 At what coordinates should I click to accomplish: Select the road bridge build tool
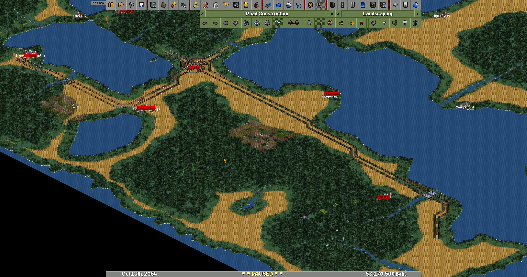click(293, 23)
